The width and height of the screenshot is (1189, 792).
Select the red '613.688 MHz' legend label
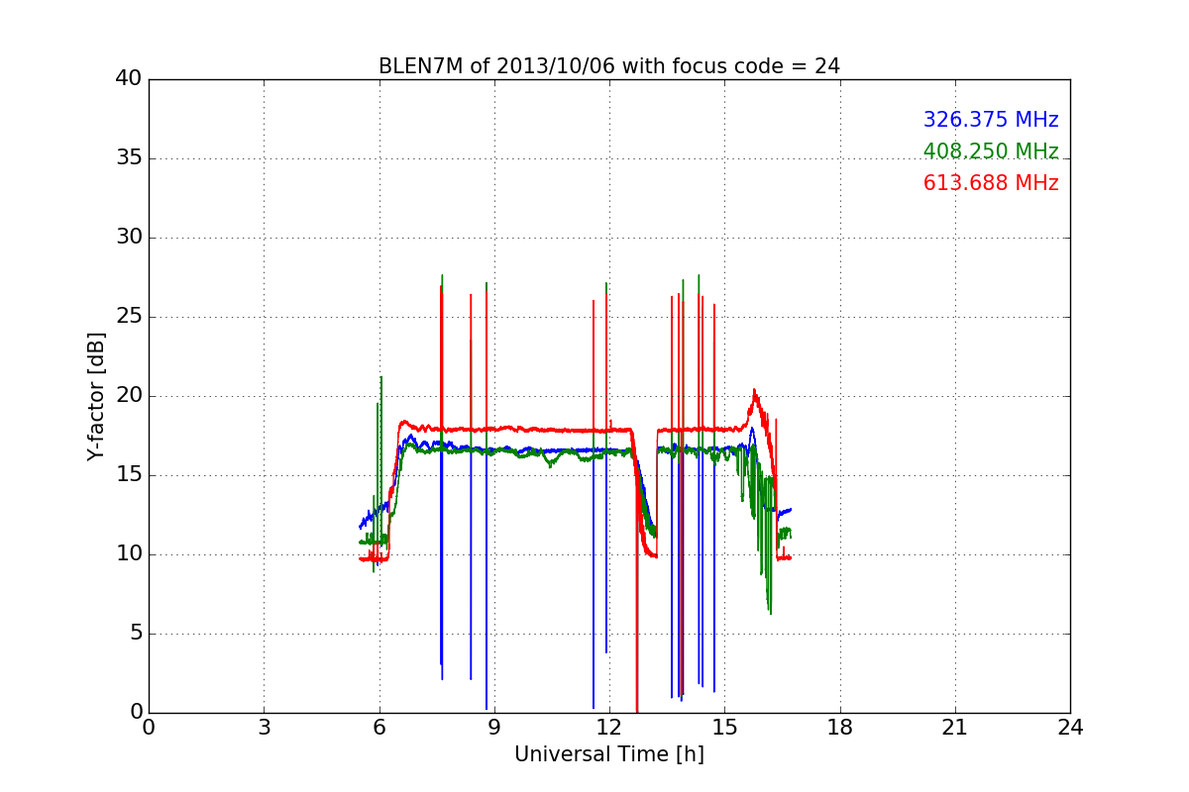coord(991,183)
